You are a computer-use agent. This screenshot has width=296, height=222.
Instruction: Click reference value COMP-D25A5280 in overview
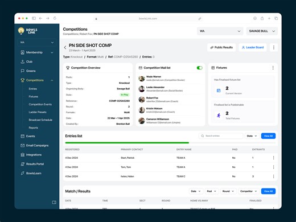[x=120, y=101]
